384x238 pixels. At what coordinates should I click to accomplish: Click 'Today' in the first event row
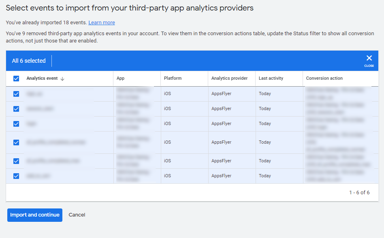pyautogui.click(x=265, y=93)
